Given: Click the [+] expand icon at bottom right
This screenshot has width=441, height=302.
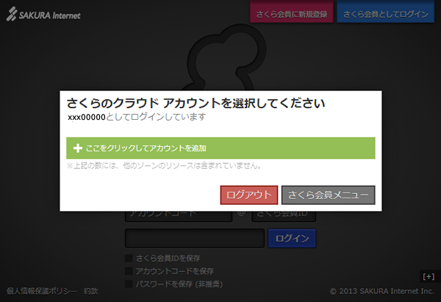Looking at the screenshot, I should click(429, 276).
